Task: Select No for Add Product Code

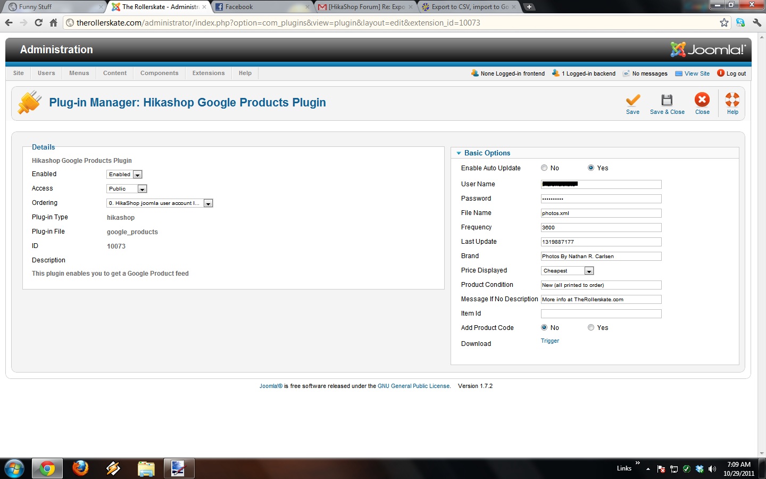Action: tap(544, 328)
